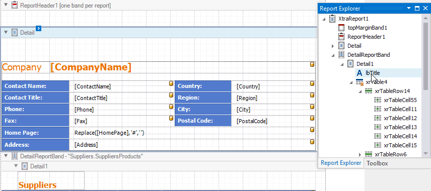The image size is (431, 191).
Task: Select the Company label
Action: [26, 67]
